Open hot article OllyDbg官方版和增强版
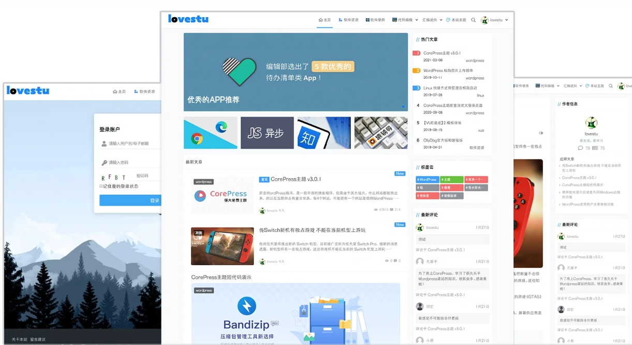Screen dimensions: 632x345 coord(443,140)
